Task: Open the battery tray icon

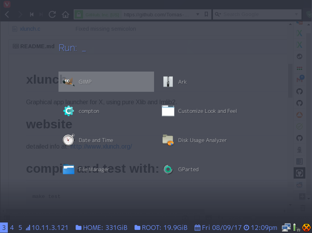Action: [x=296, y=228]
